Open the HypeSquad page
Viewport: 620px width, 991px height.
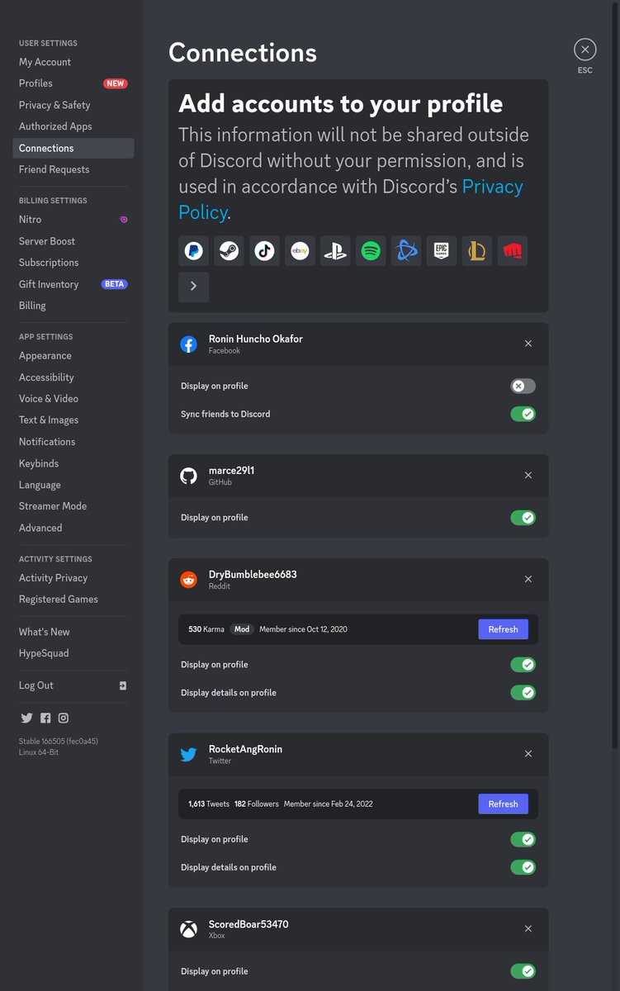73,653
